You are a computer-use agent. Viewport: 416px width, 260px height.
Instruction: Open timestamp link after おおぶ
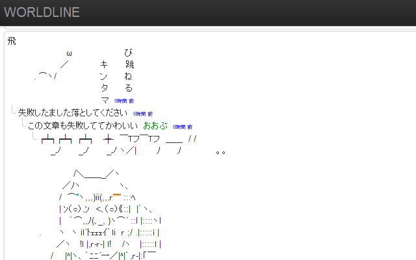coord(183,127)
